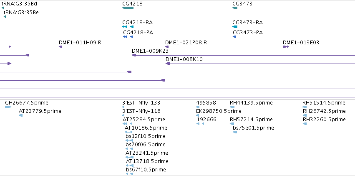The image size is (355, 176).
Task: Click the DME1-008K10 text label
Action: 184,59
